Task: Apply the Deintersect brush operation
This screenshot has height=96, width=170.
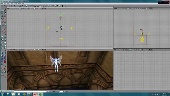Action: tap(5, 56)
